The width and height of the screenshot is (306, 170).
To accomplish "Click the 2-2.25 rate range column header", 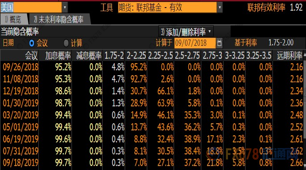I will (136, 56).
